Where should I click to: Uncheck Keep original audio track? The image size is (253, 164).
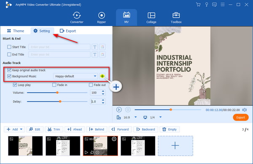point(9,70)
